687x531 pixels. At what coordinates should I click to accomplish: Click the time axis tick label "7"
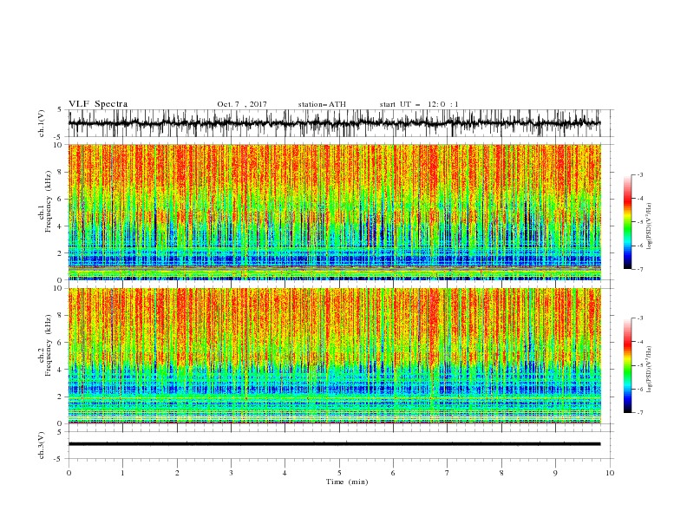448,473
